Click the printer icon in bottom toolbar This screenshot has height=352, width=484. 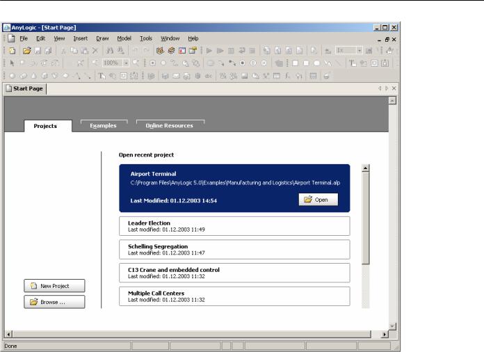[326, 76]
